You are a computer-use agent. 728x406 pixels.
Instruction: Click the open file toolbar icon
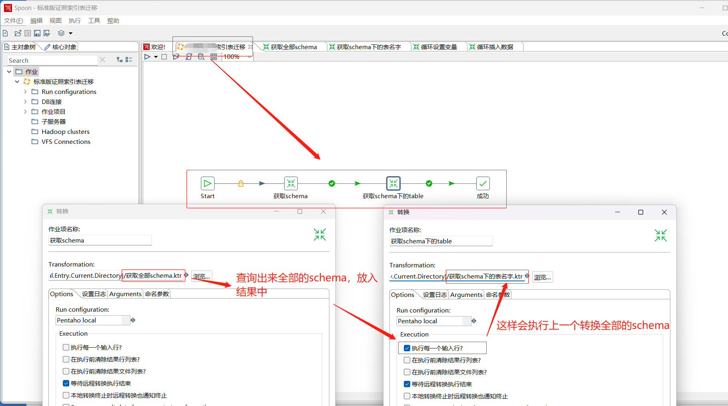[x=18, y=33]
